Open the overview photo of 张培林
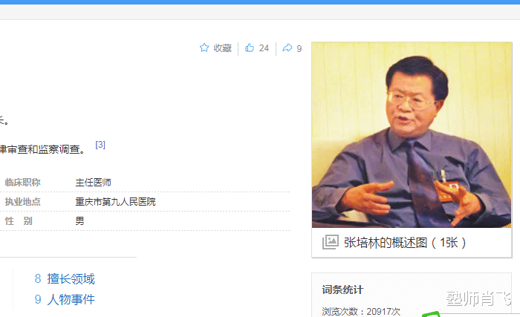The image size is (520, 317). [412, 135]
